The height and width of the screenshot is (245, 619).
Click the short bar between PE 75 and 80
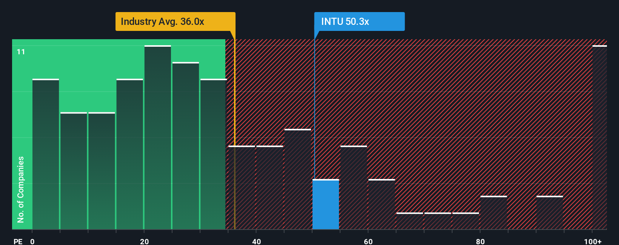point(466,221)
